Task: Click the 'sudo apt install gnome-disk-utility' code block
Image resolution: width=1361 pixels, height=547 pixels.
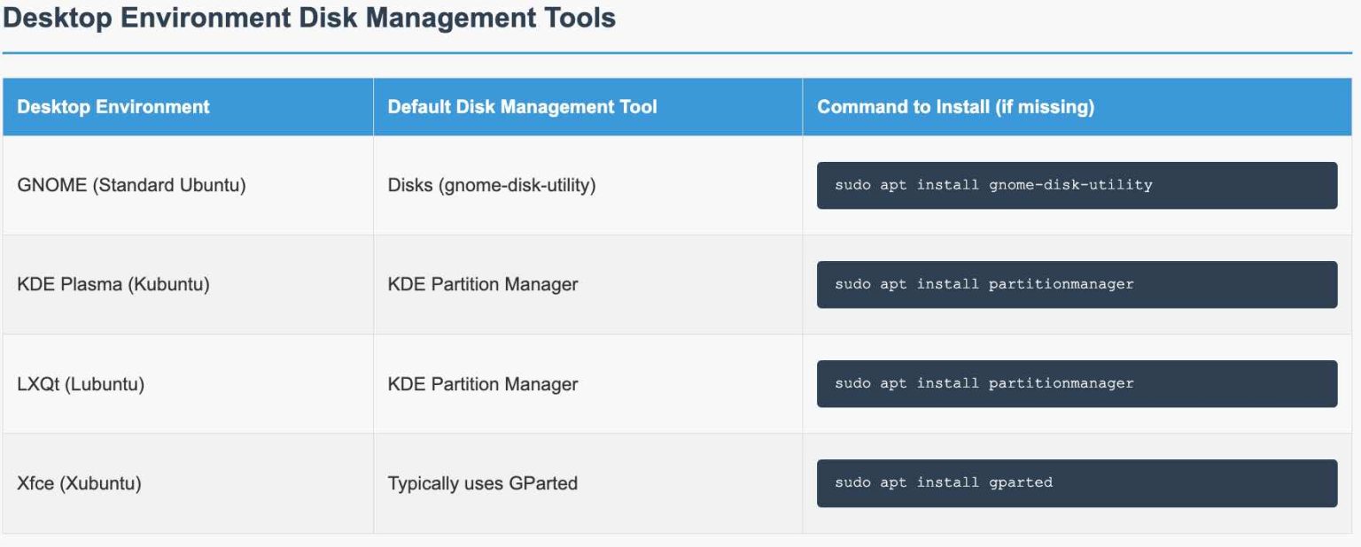Action: coord(1076,185)
